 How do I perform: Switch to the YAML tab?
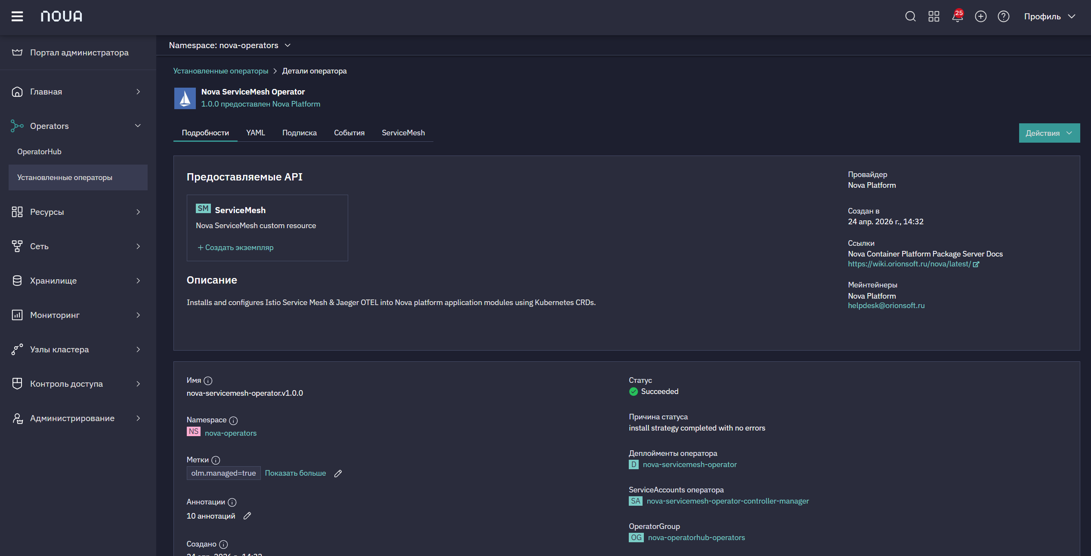click(256, 133)
